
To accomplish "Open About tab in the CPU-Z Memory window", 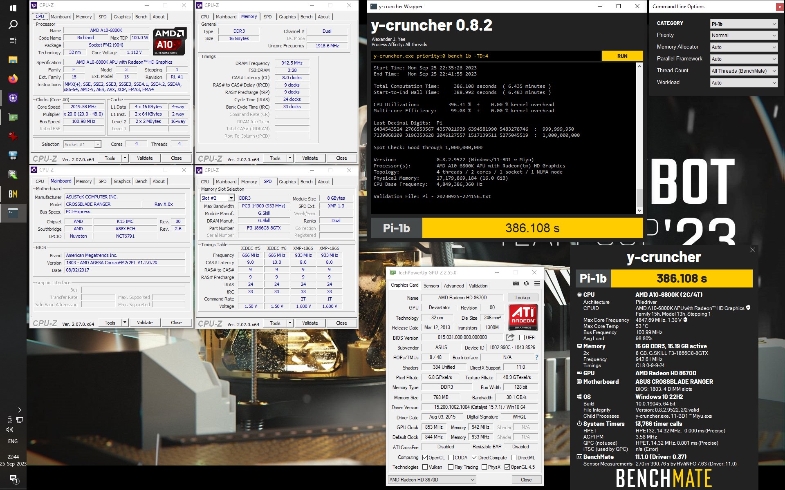I will pyautogui.click(x=324, y=17).
